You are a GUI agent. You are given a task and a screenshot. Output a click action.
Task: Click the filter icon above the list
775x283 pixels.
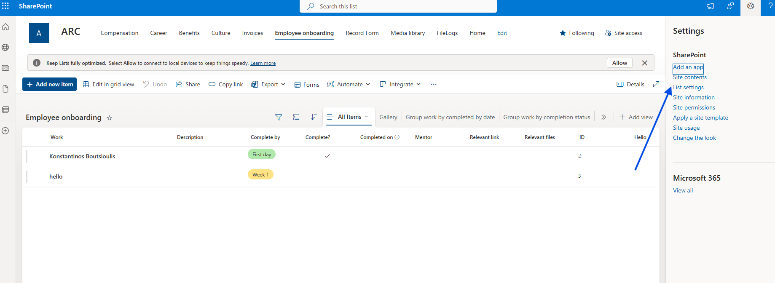[x=279, y=117]
